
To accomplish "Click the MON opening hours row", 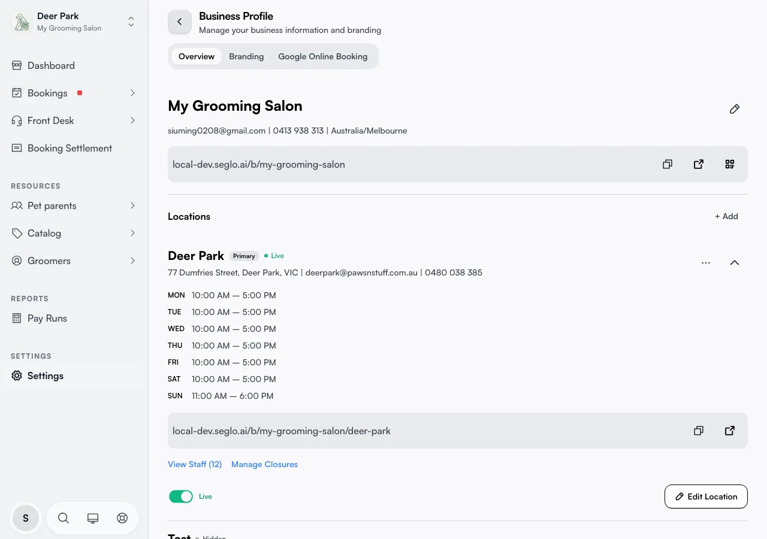I will (222, 295).
